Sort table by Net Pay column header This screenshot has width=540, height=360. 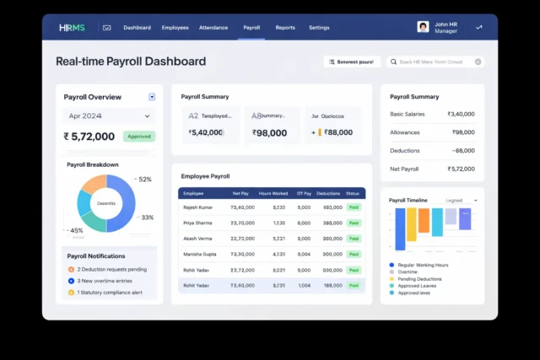tap(240, 193)
